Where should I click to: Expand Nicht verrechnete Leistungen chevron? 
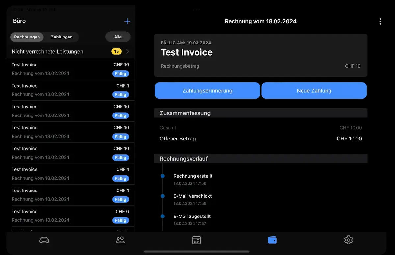click(128, 52)
